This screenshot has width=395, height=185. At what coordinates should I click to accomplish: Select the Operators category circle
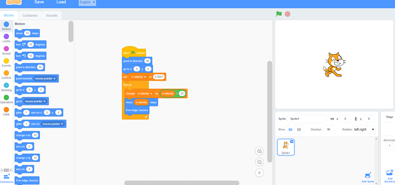point(6,97)
